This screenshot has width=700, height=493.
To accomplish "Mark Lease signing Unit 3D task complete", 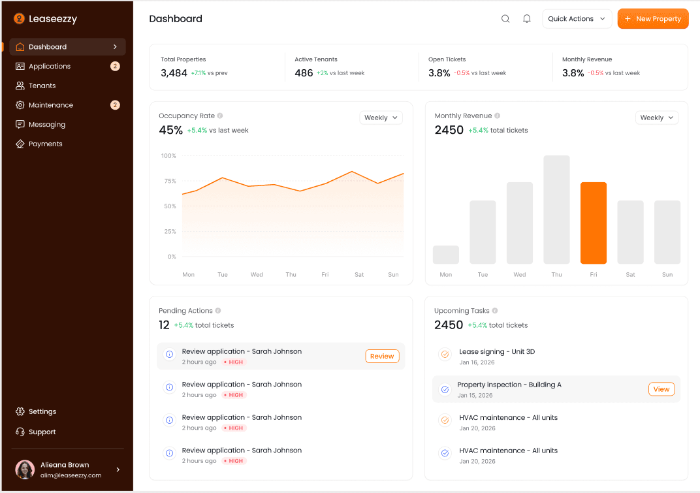I will pyautogui.click(x=445, y=355).
